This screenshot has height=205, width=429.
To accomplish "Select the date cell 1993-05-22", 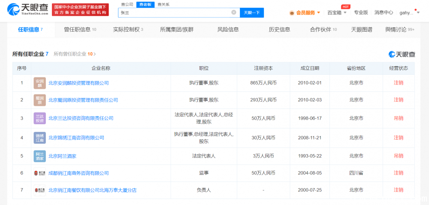I will coord(310,156).
